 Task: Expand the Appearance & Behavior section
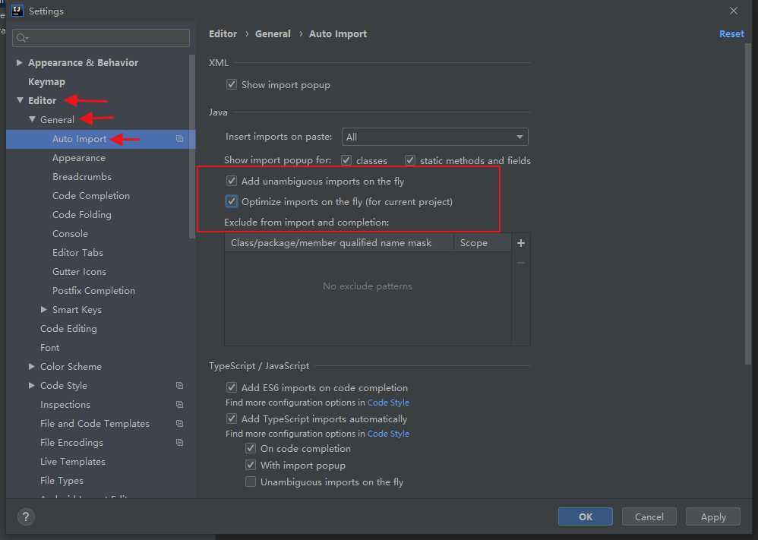click(x=20, y=63)
